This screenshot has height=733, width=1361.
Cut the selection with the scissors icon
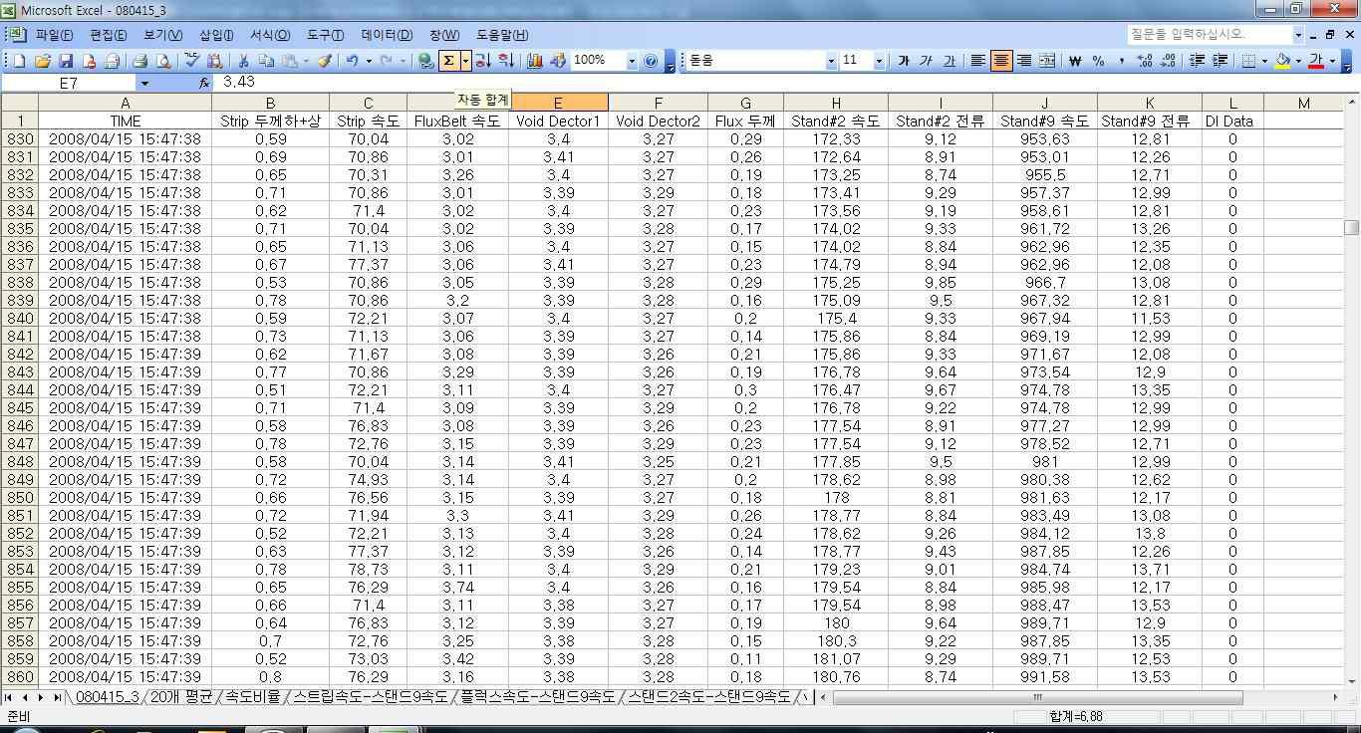(x=242, y=61)
